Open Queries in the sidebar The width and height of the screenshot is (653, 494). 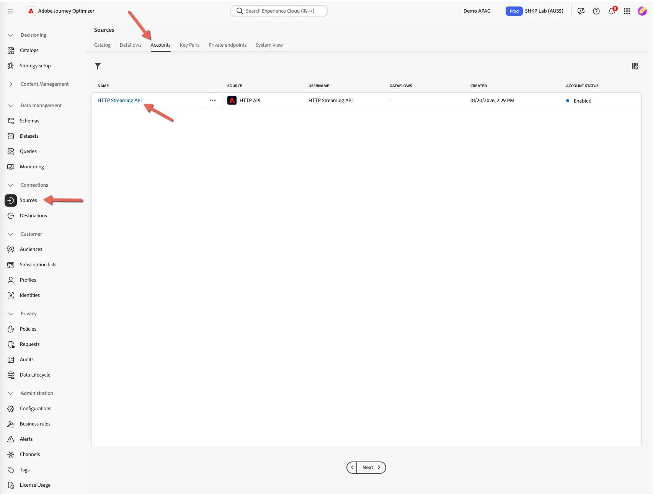tap(28, 151)
